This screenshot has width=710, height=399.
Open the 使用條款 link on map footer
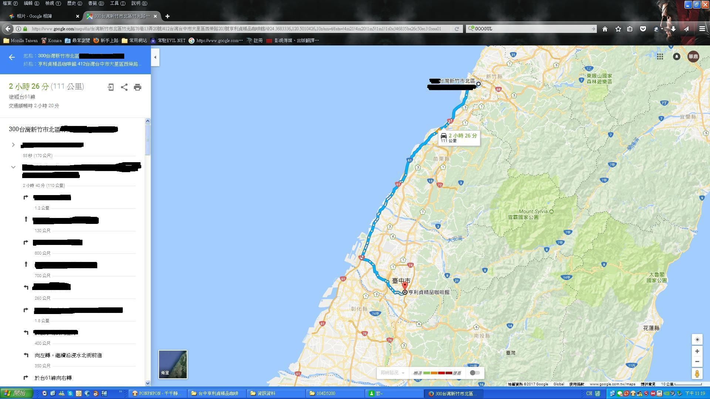pos(577,384)
